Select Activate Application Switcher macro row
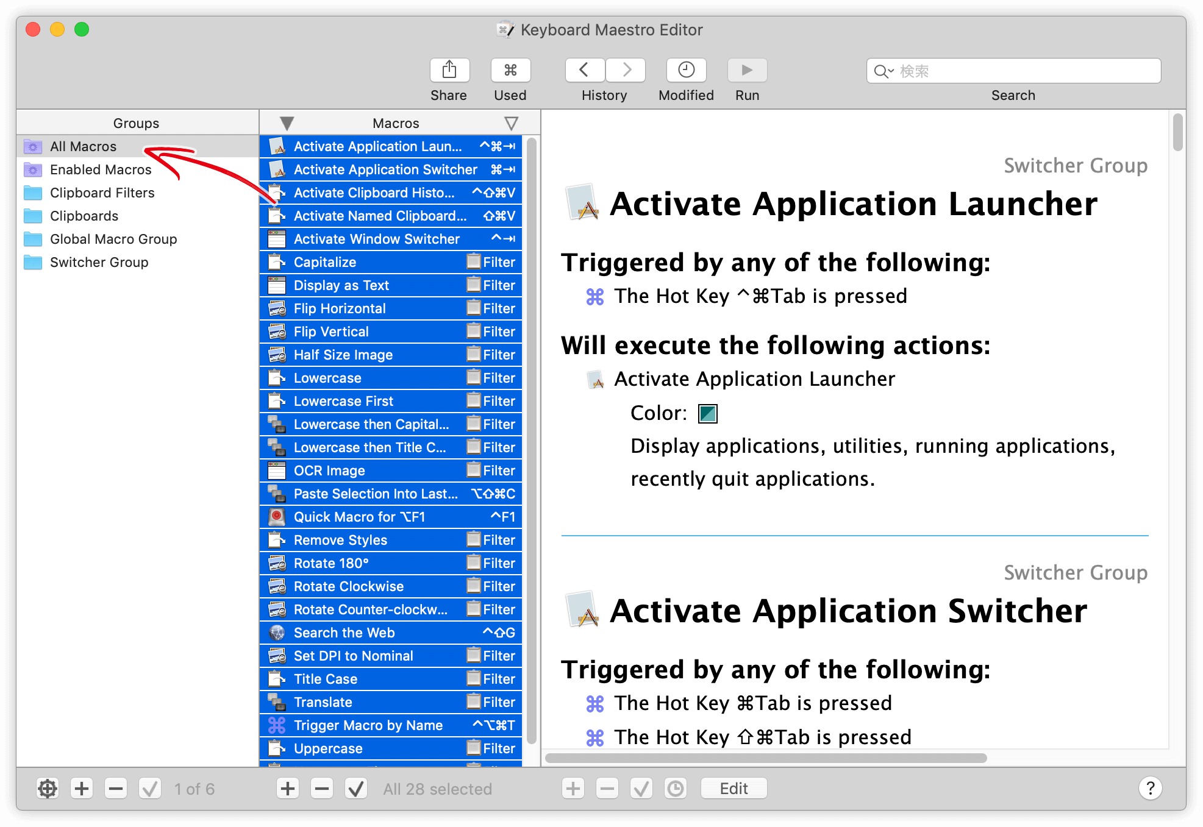Viewport: 1203px width, 827px height. [391, 169]
